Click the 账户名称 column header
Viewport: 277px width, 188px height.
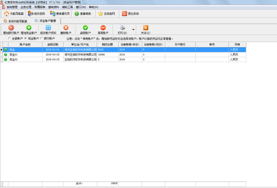pyautogui.click(x=25, y=45)
